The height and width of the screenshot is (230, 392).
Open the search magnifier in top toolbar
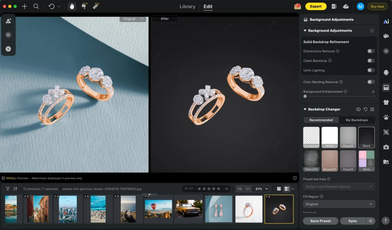coord(36,7)
